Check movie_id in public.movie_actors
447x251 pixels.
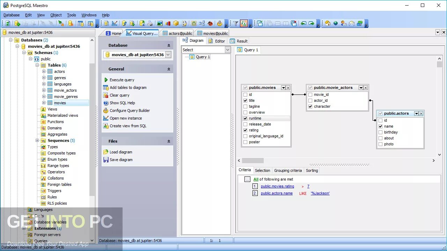click(x=310, y=94)
